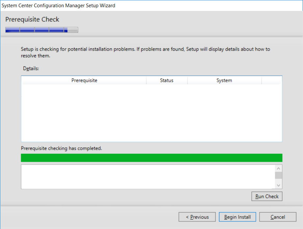Click the 'Prerequisite Check' heading
303x229 pixels.
pos(32,19)
